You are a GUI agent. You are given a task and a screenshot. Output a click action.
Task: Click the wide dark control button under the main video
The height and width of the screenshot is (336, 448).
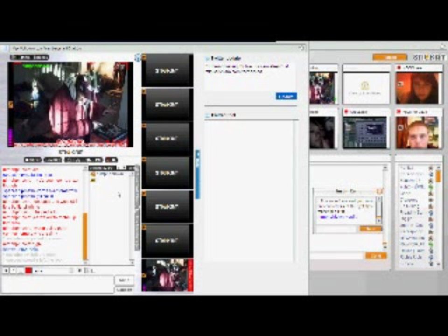(84, 160)
